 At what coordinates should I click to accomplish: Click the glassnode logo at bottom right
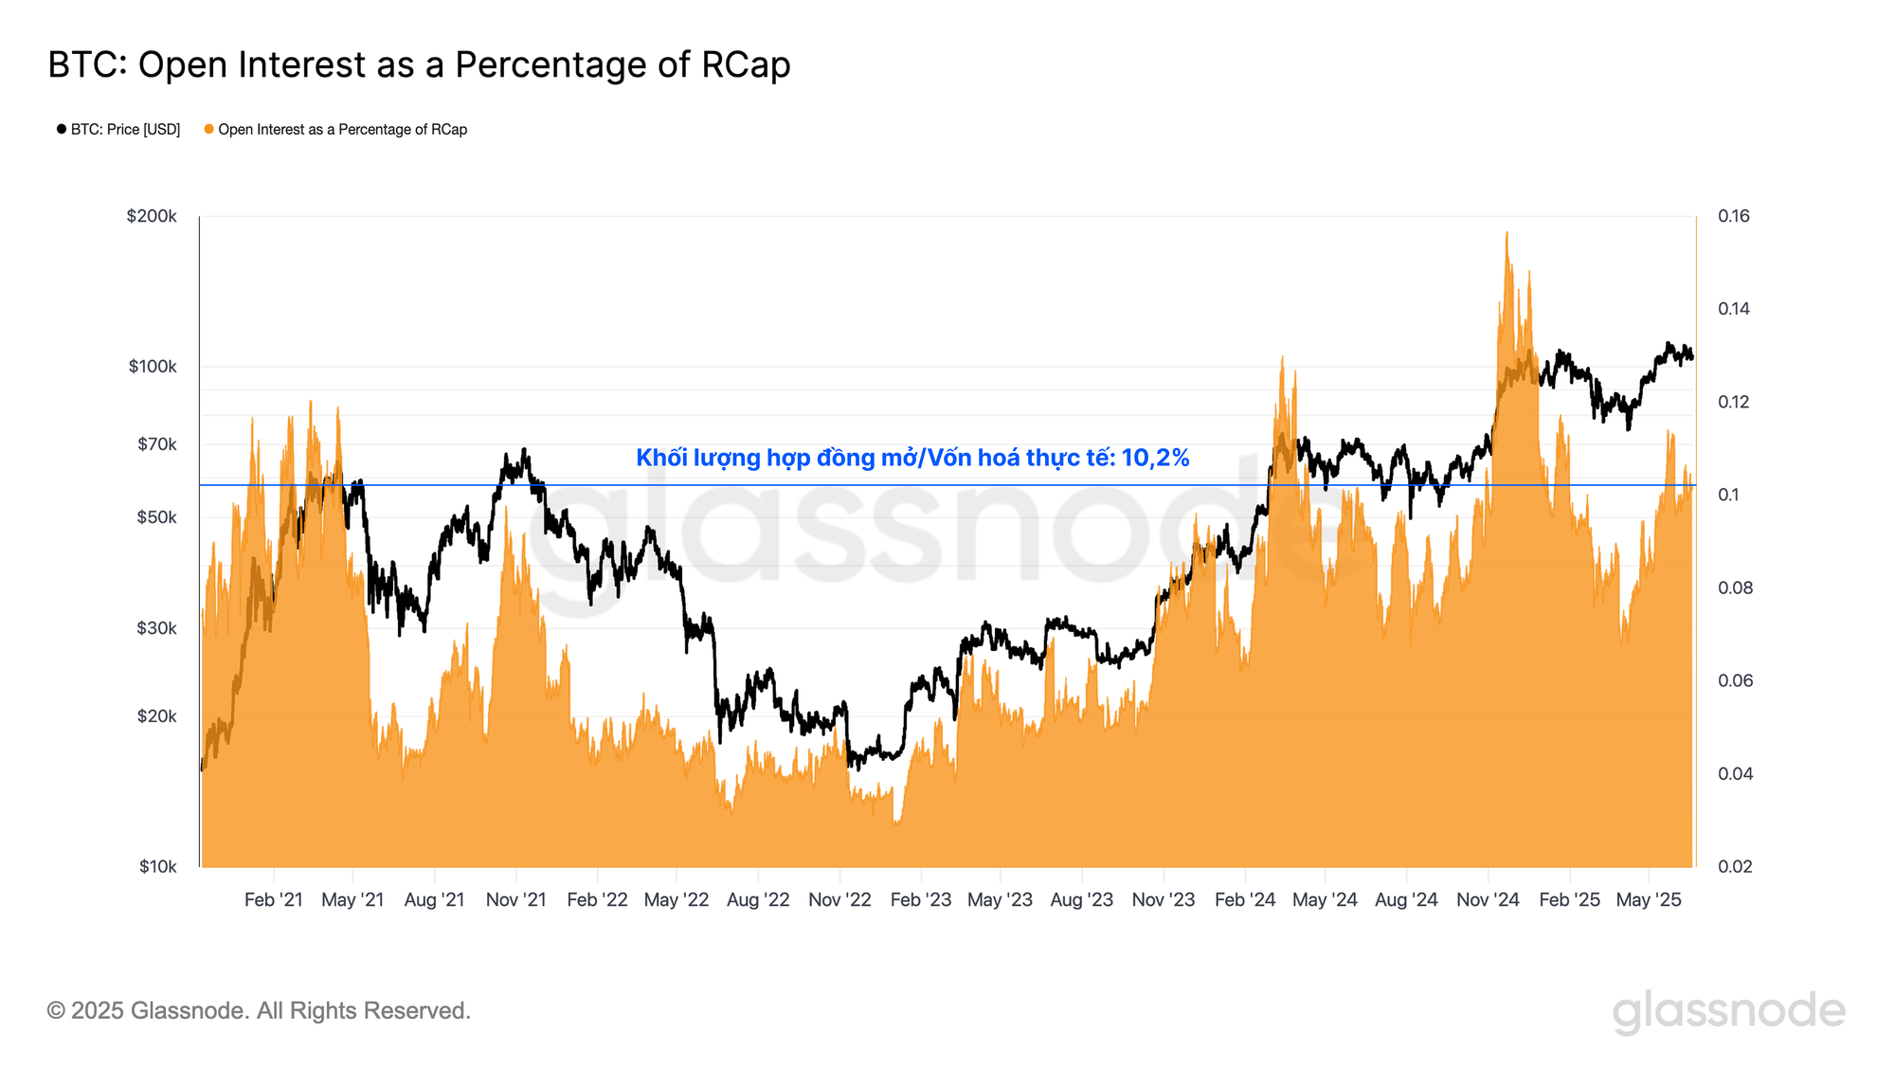pos(1728,1012)
